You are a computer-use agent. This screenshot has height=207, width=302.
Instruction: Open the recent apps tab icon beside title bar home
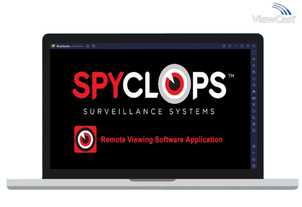click(94, 46)
